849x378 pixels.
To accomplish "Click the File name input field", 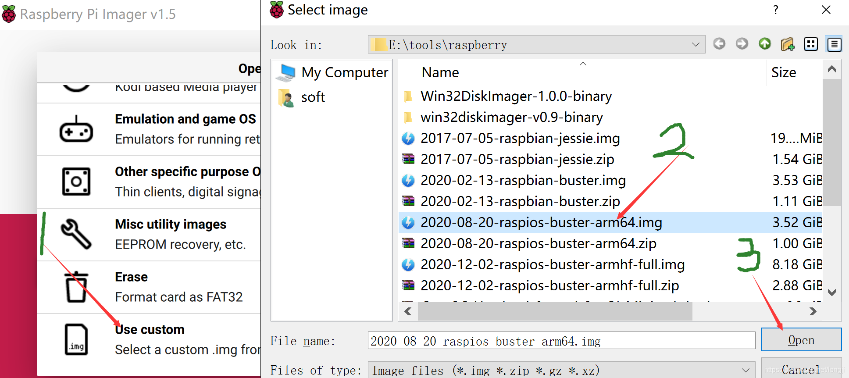I will click(561, 340).
